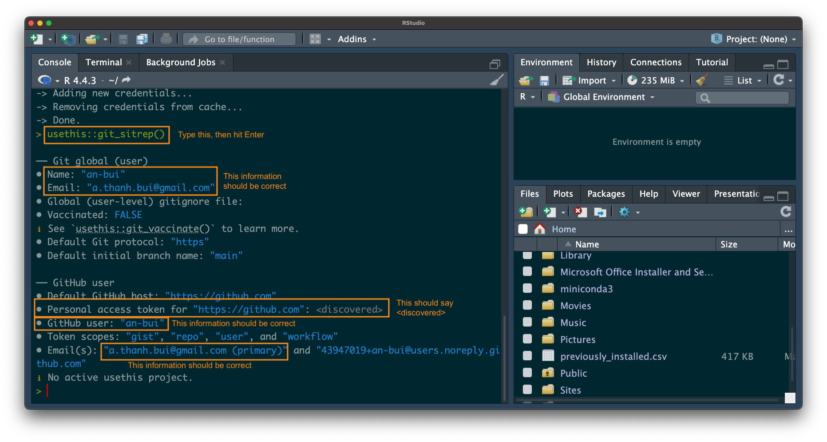Toggle the select-all checkbox beside Home
This screenshot has height=442, width=827.
[x=523, y=229]
